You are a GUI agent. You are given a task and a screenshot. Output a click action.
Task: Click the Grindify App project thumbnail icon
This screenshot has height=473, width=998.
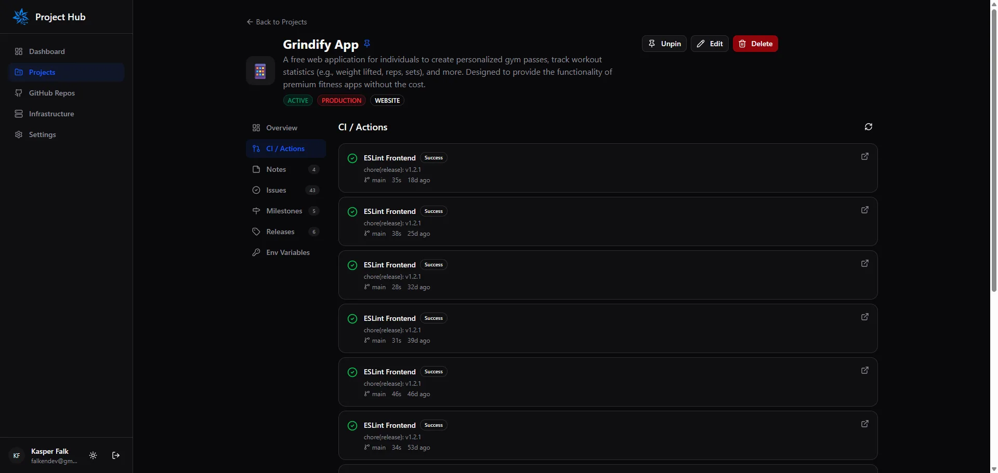pos(260,71)
